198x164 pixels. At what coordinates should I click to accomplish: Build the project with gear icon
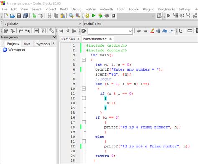tap(87, 15)
